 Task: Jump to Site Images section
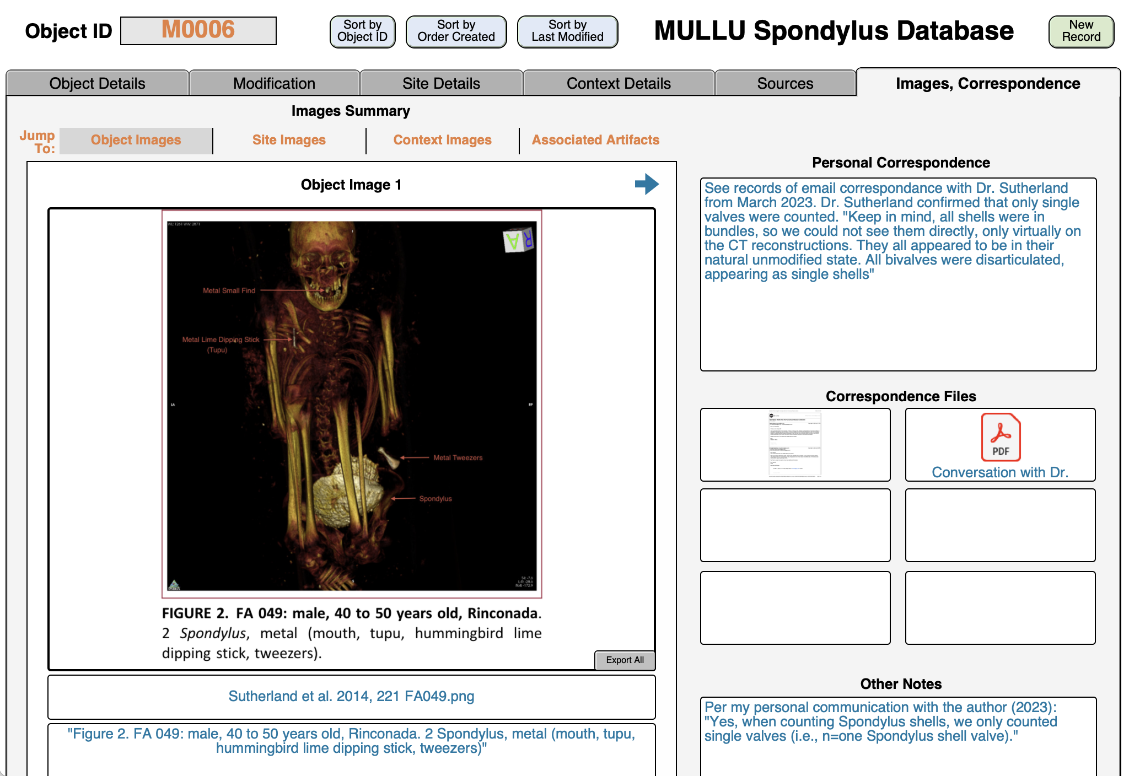pos(289,140)
